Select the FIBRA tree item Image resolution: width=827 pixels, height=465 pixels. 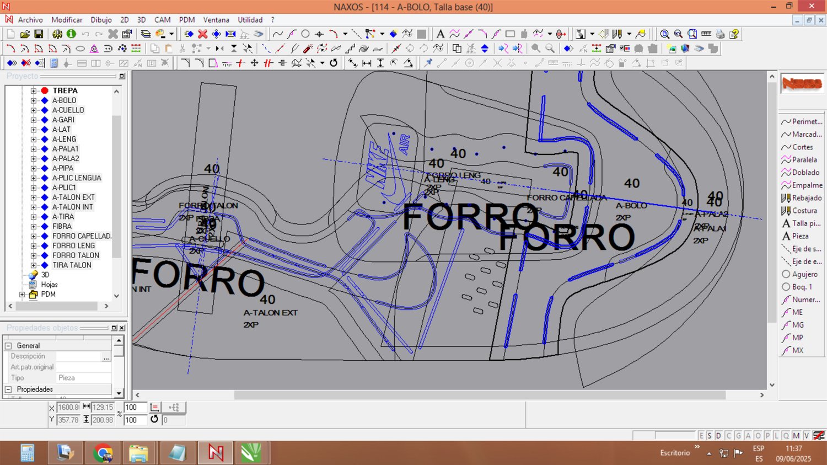pos(62,226)
